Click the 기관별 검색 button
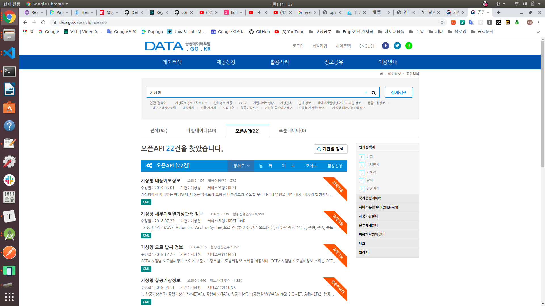Screen dimensions: 545x306 tap(330, 149)
